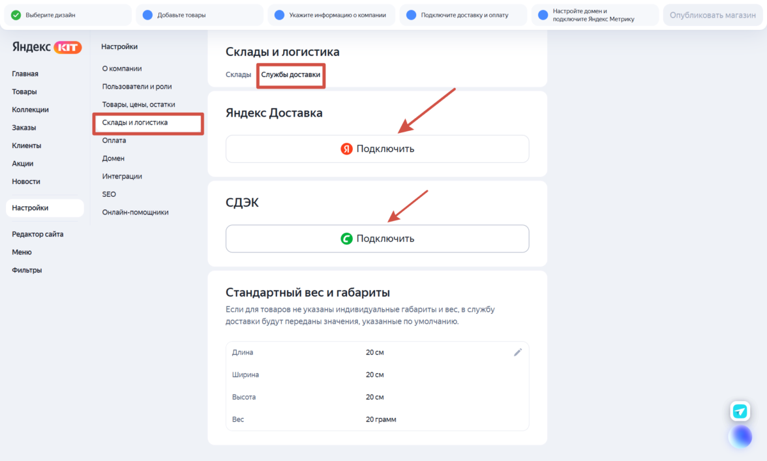The width and height of the screenshot is (767, 461).
Task: Click the pencil edit icon for dimensions
Action: point(518,352)
